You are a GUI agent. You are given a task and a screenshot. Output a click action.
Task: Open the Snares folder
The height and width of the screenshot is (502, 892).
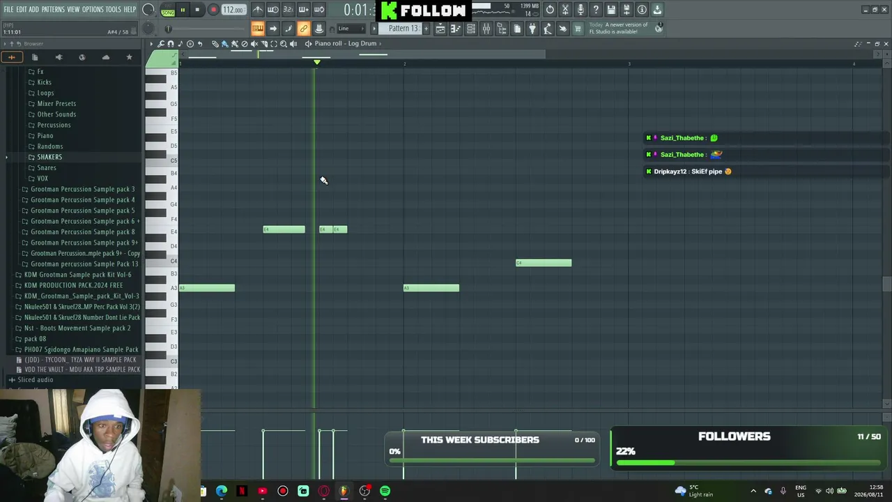(x=47, y=168)
